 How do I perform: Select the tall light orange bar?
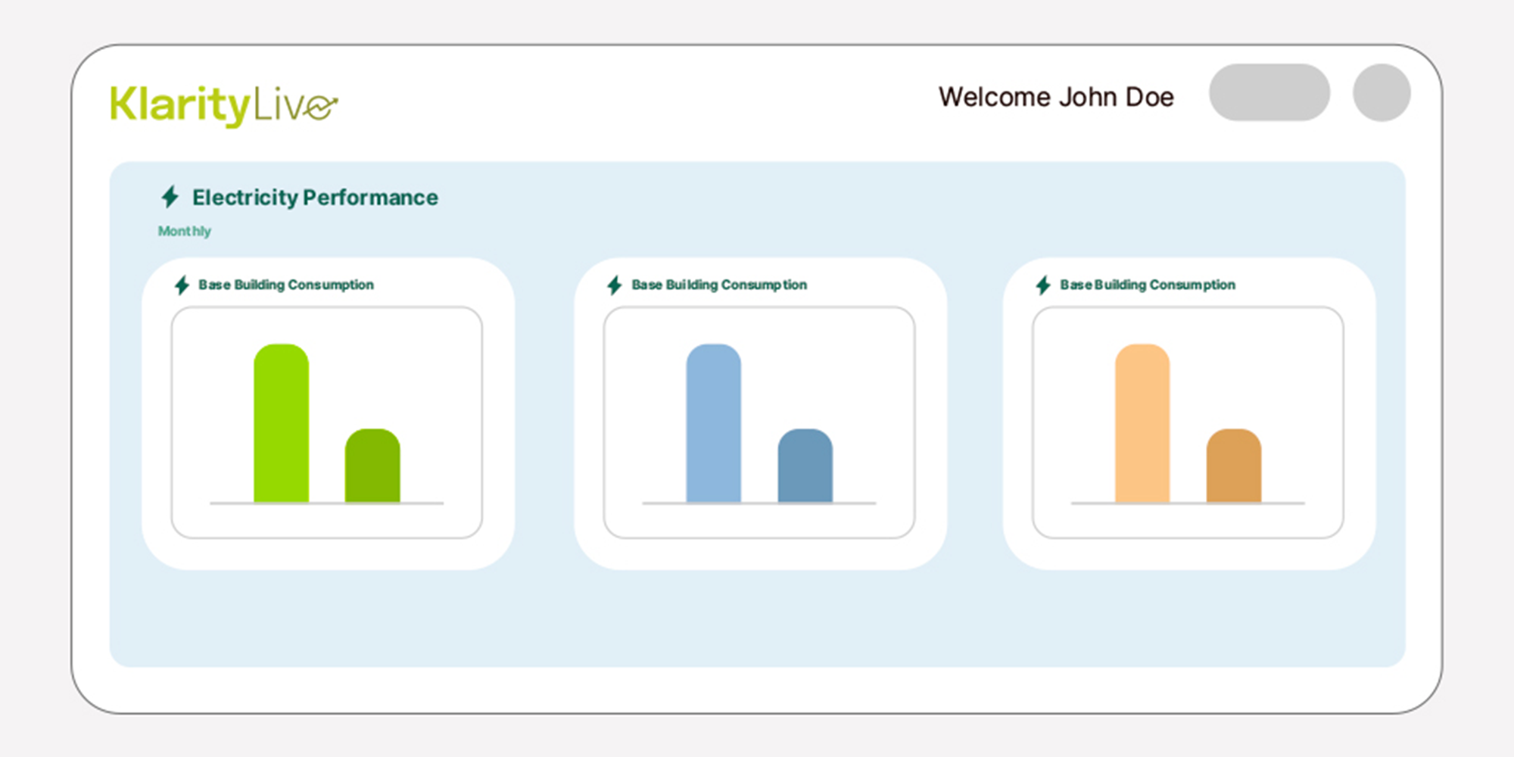pyautogui.click(x=1142, y=423)
